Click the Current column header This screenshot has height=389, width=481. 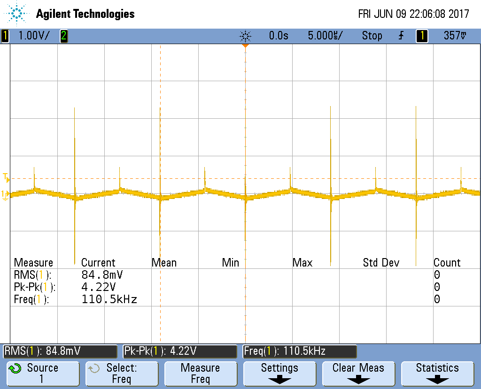click(98, 263)
